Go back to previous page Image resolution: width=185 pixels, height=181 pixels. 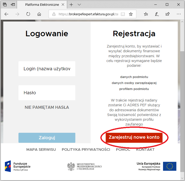(x=6, y=14)
